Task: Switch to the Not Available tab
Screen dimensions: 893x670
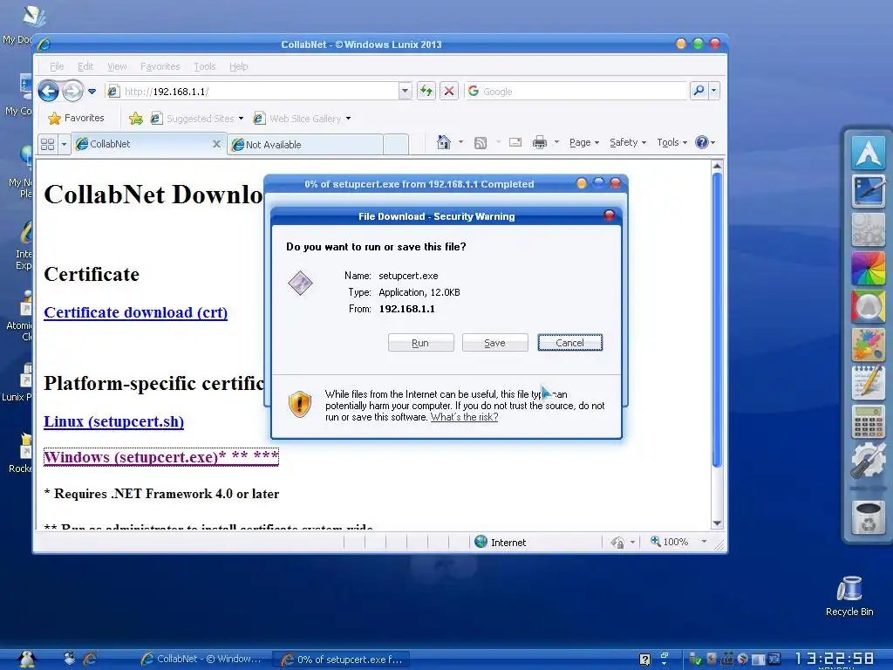Action: [x=304, y=145]
